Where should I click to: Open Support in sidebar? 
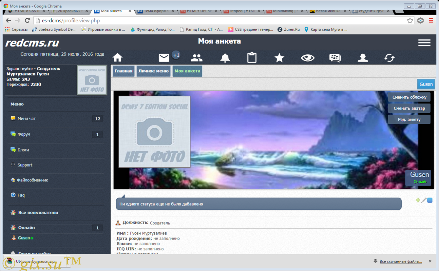(56, 165)
